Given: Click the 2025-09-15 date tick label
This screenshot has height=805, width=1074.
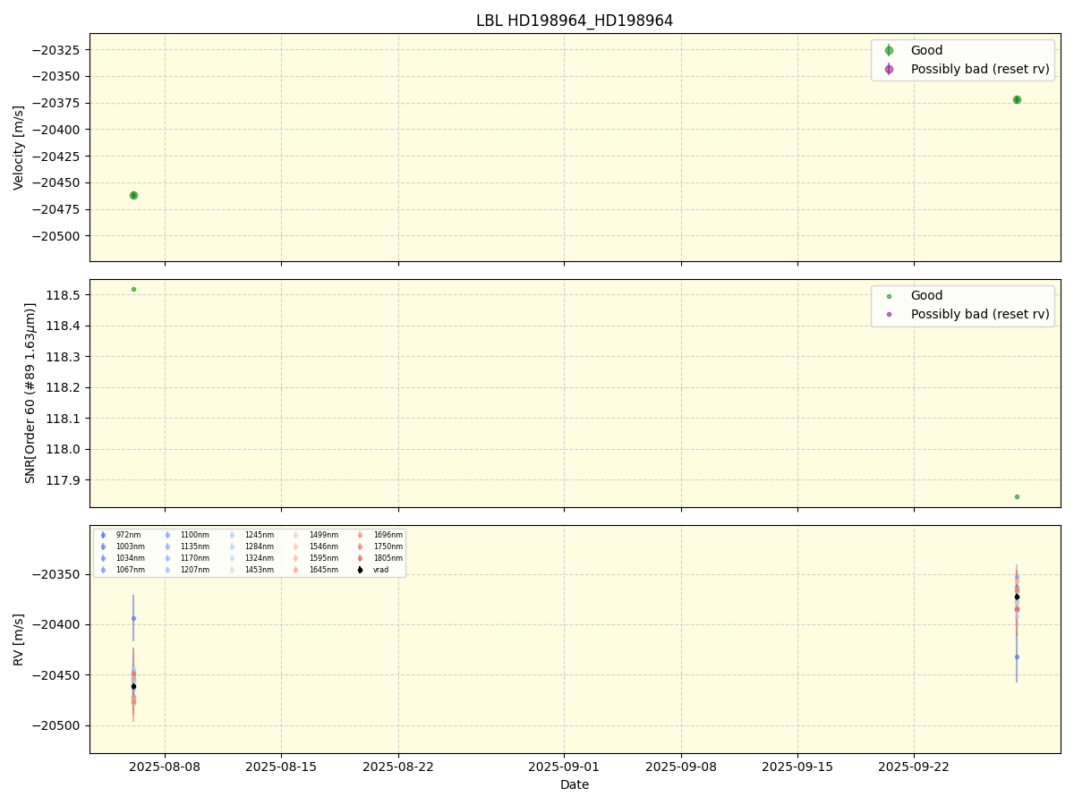Looking at the screenshot, I should [x=797, y=767].
